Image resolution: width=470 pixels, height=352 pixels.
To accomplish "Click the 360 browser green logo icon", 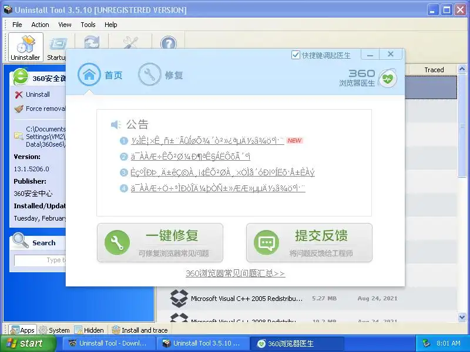I will (x=21, y=77).
